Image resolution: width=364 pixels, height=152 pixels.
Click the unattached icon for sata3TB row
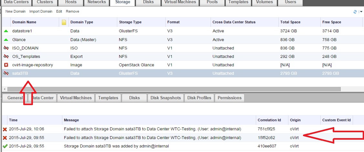click(x=6, y=73)
